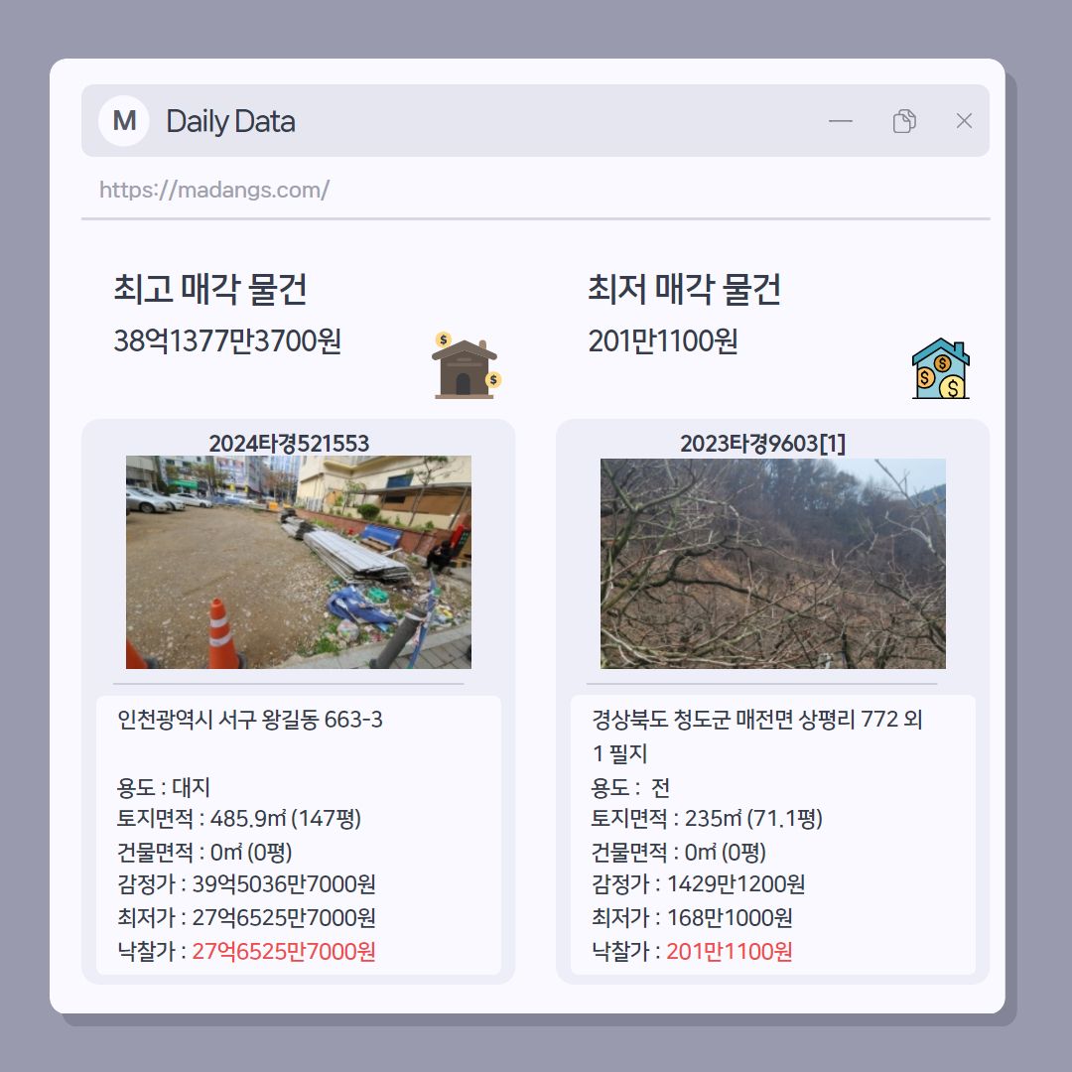Click 건물면적 line in the Cheongdo card

(x=678, y=852)
